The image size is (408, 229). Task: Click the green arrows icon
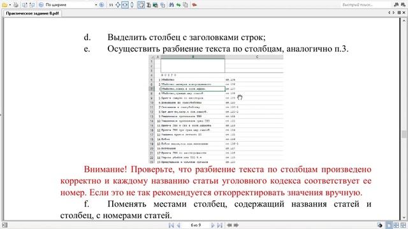click(178, 4)
